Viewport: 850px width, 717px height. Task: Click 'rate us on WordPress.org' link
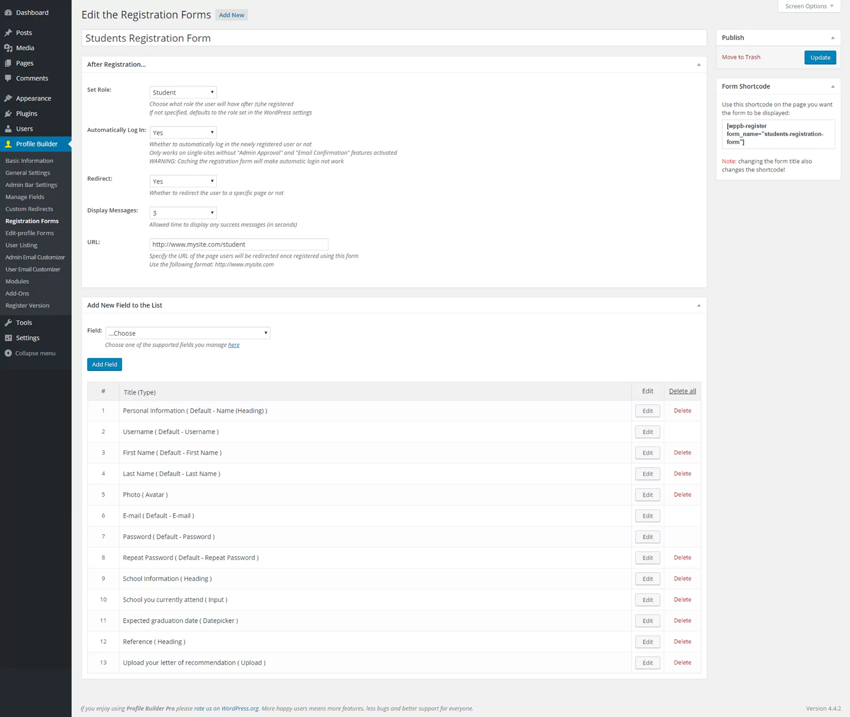226,708
